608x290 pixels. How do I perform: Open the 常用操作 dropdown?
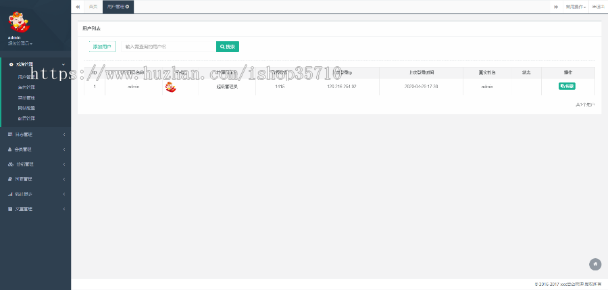tap(576, 7)
